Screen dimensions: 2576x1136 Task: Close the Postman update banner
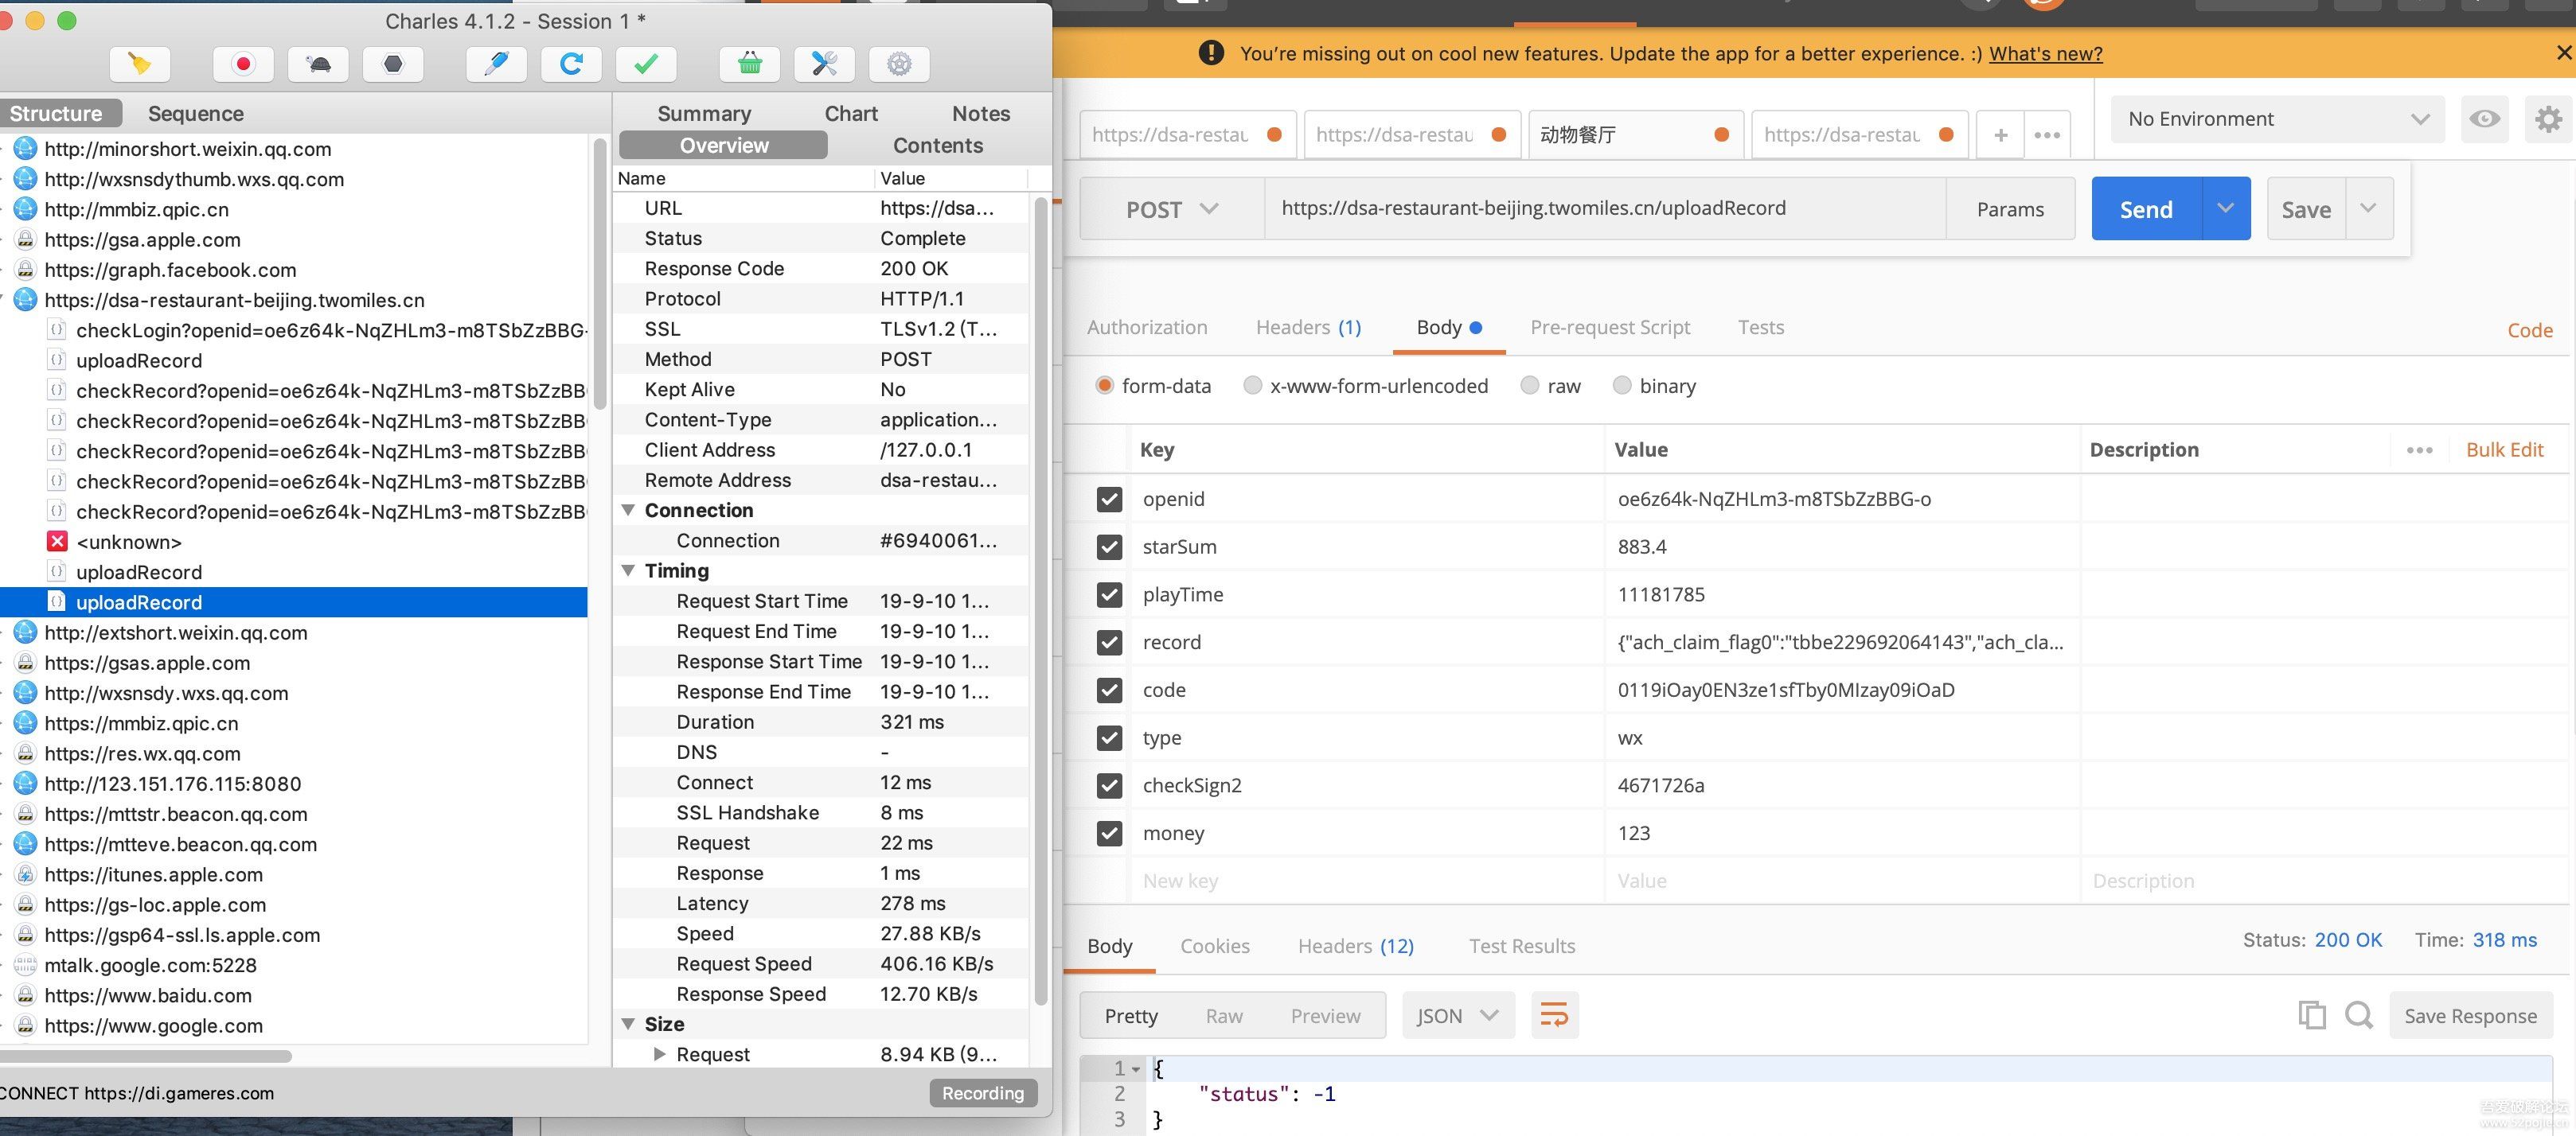coord(2564,53)
